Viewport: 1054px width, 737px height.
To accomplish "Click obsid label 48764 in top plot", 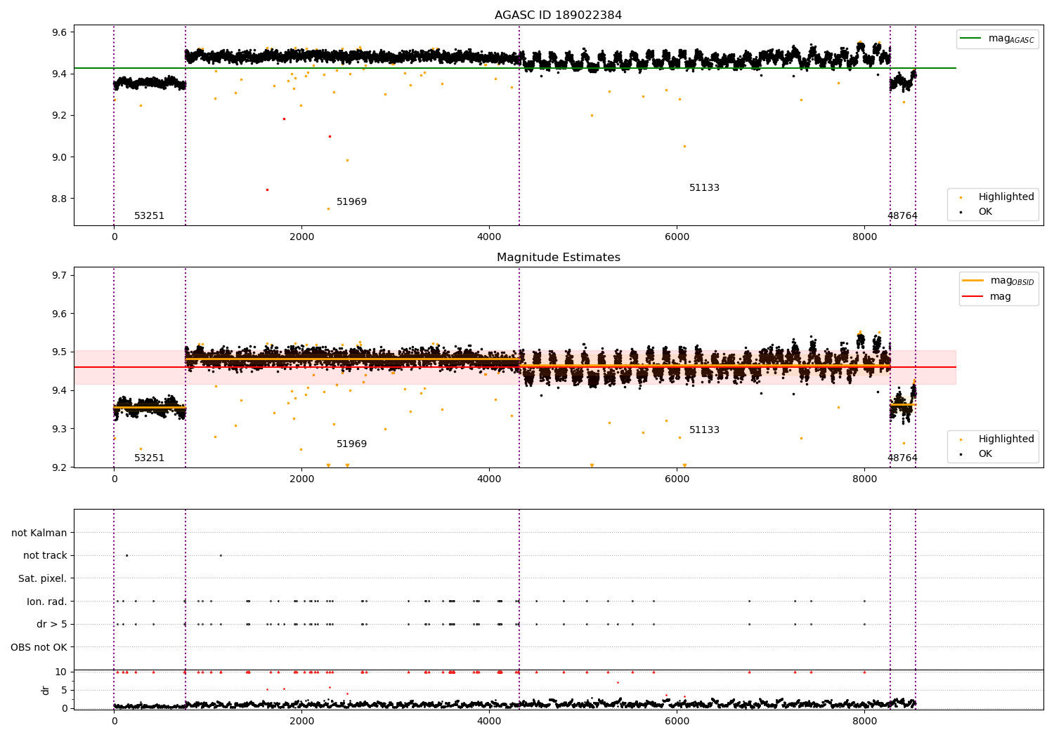I will tap(902, 215).
